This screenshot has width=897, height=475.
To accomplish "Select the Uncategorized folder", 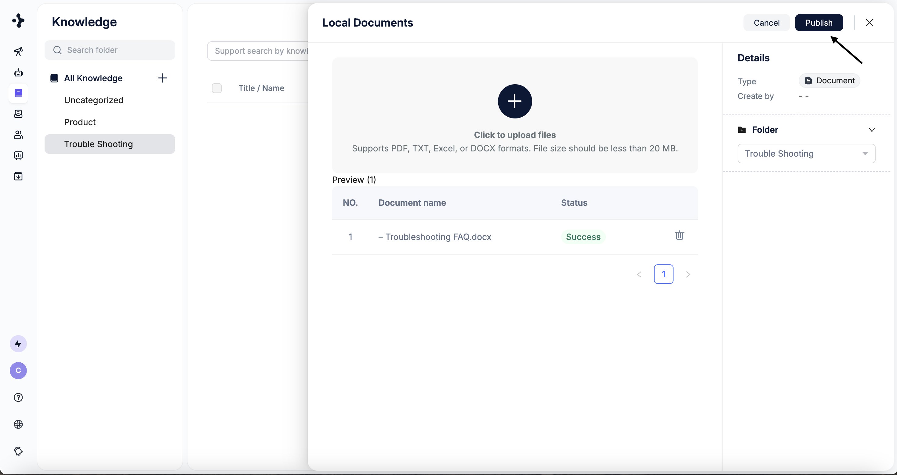I will (x=110, y=100).
